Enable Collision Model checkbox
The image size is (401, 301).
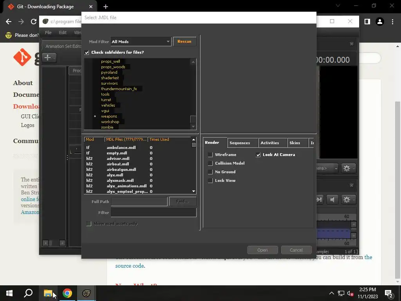(x=210, y=163)
